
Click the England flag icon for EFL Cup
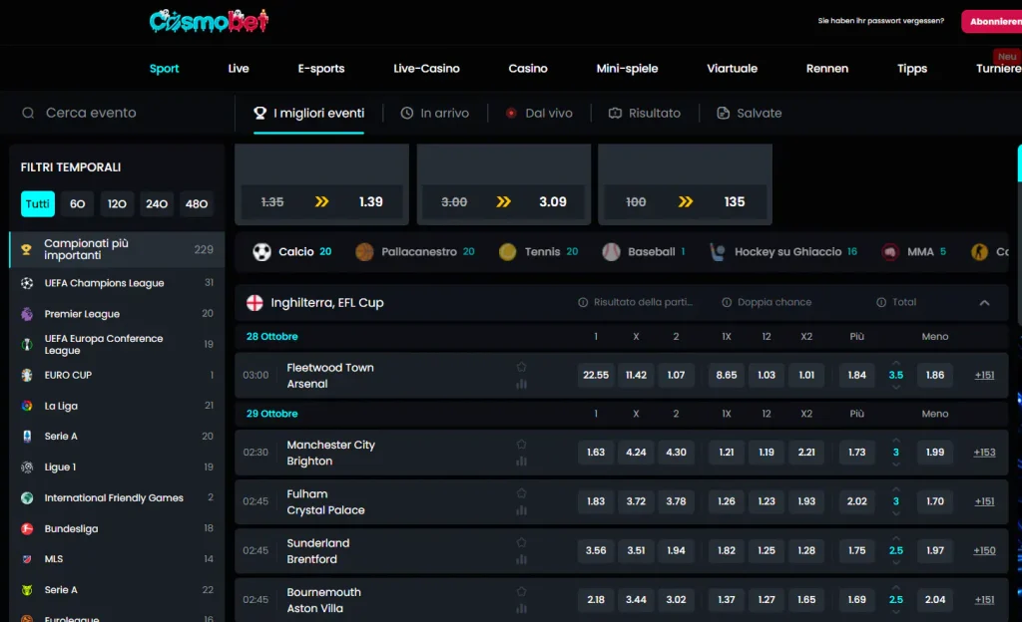255,303
